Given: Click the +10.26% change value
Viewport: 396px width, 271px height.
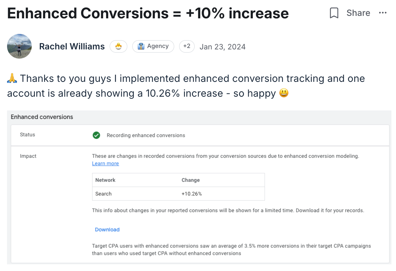Looking at the screenshot, I should pyautogui.click(x=192, y=194).
